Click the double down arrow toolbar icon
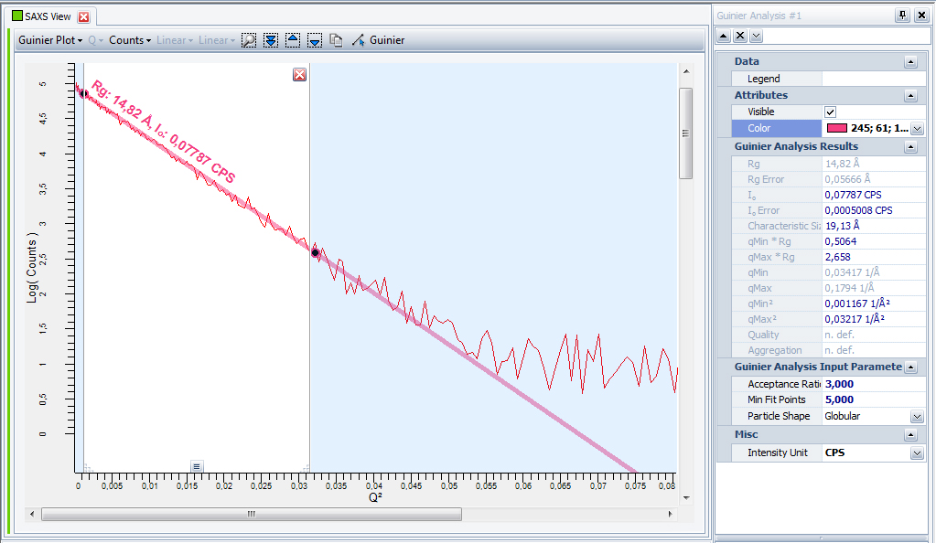936x543 pixels. (x=271, y=40)
